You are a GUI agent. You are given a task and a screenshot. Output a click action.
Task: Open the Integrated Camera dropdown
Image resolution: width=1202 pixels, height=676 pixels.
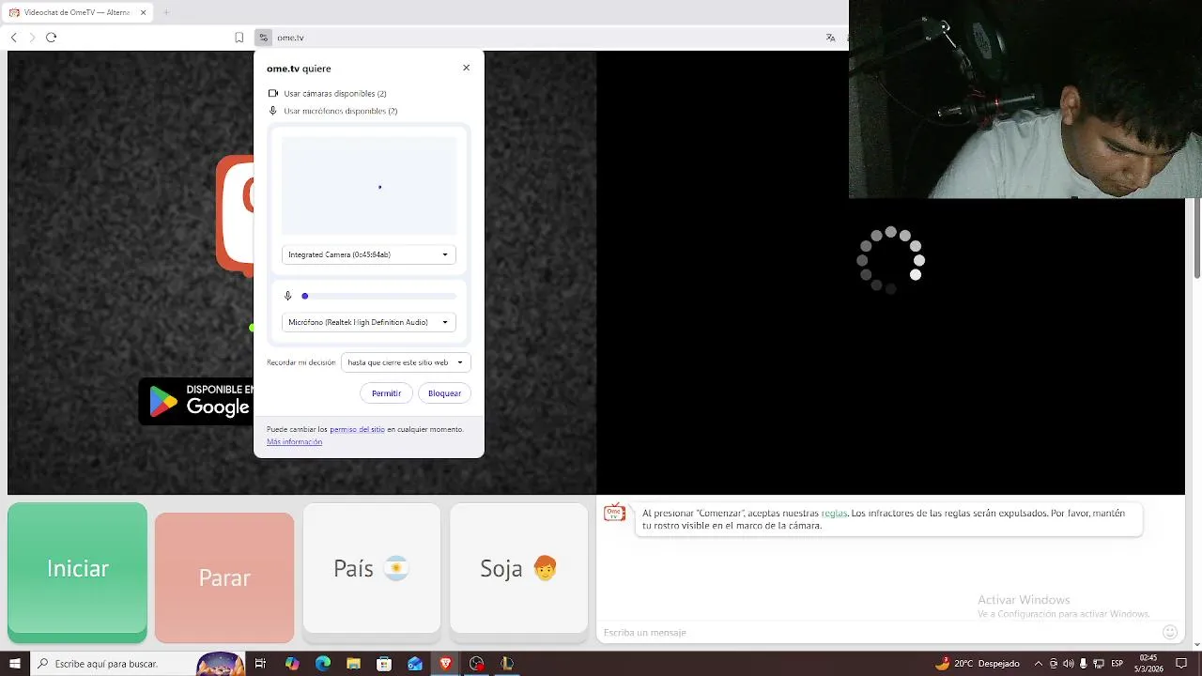pyautogui.click(x=369, y=254)
